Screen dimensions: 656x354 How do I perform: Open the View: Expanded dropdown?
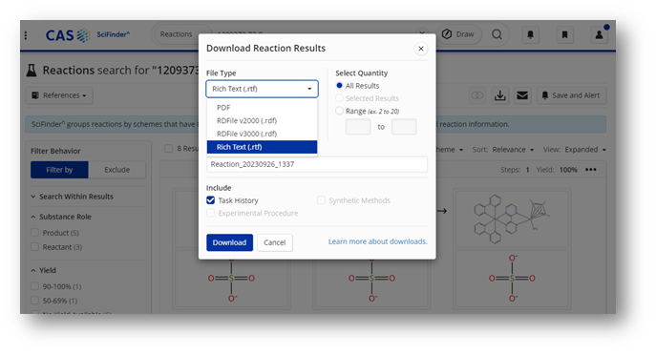coord(575,150)
